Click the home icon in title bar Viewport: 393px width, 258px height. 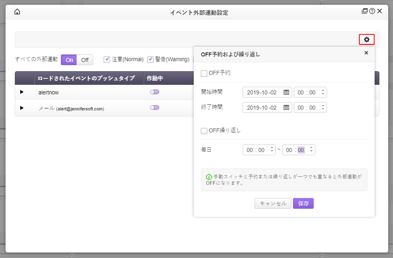point(17,12)
